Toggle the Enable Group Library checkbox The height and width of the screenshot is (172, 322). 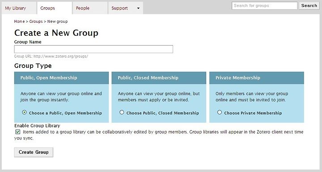click(18, 132)
